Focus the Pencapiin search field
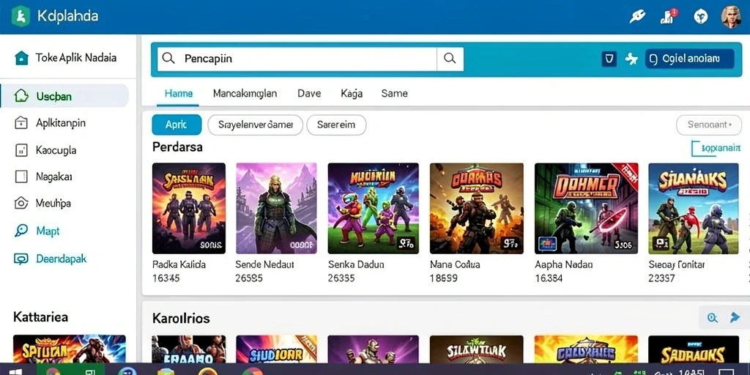 (297, 59)
